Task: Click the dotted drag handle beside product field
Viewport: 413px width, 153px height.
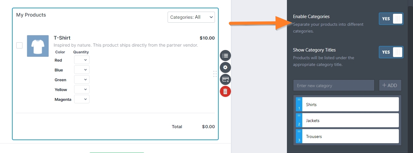Action: (215, 74)
